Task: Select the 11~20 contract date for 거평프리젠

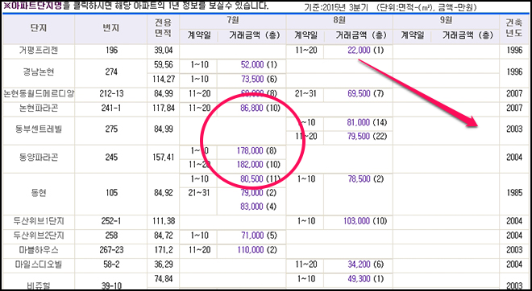Action: click(x=305, y=51)
